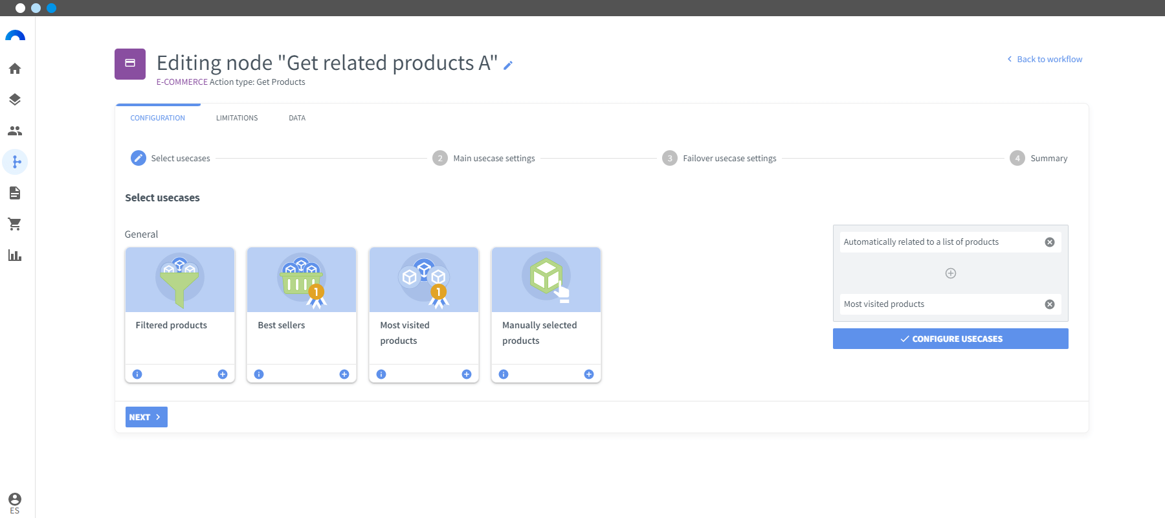The width and height of the screenshot is (1165, 518).
Task: Switch to the Configuration tab
Action: (x=158, y=118)
